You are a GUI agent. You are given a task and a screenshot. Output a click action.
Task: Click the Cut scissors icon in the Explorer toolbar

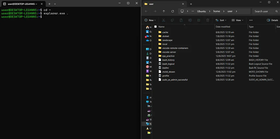[x=163, y=20]
